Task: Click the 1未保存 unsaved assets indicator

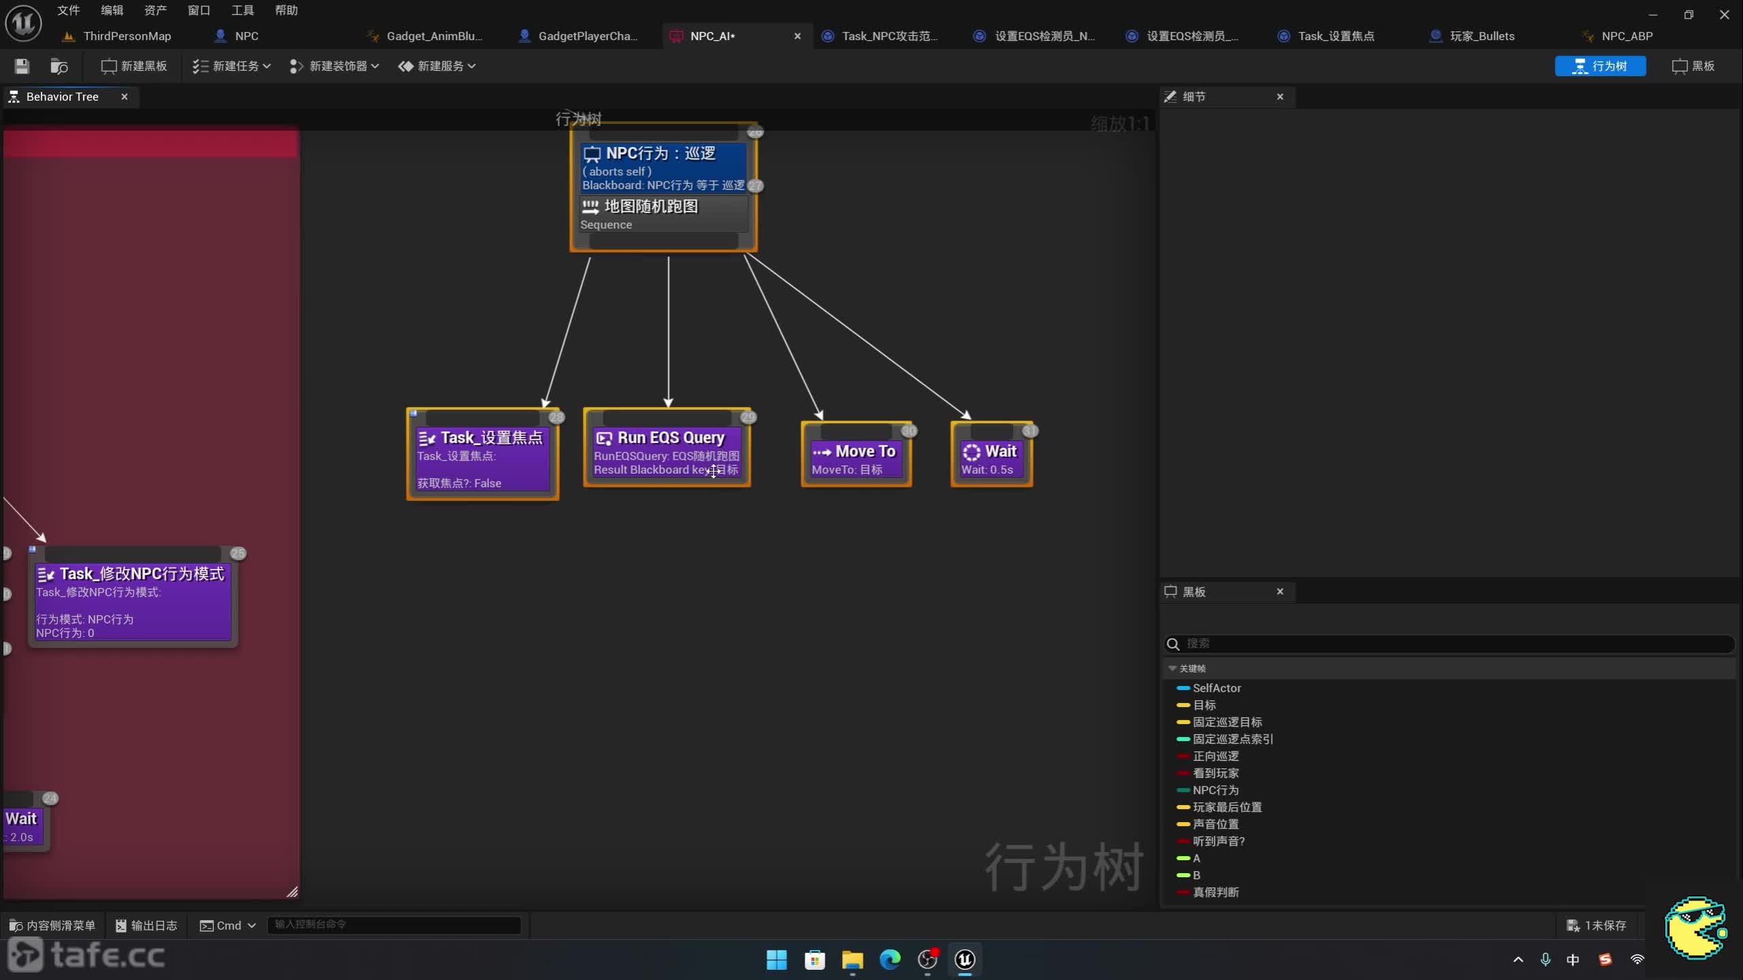Action: (1596, 926)
